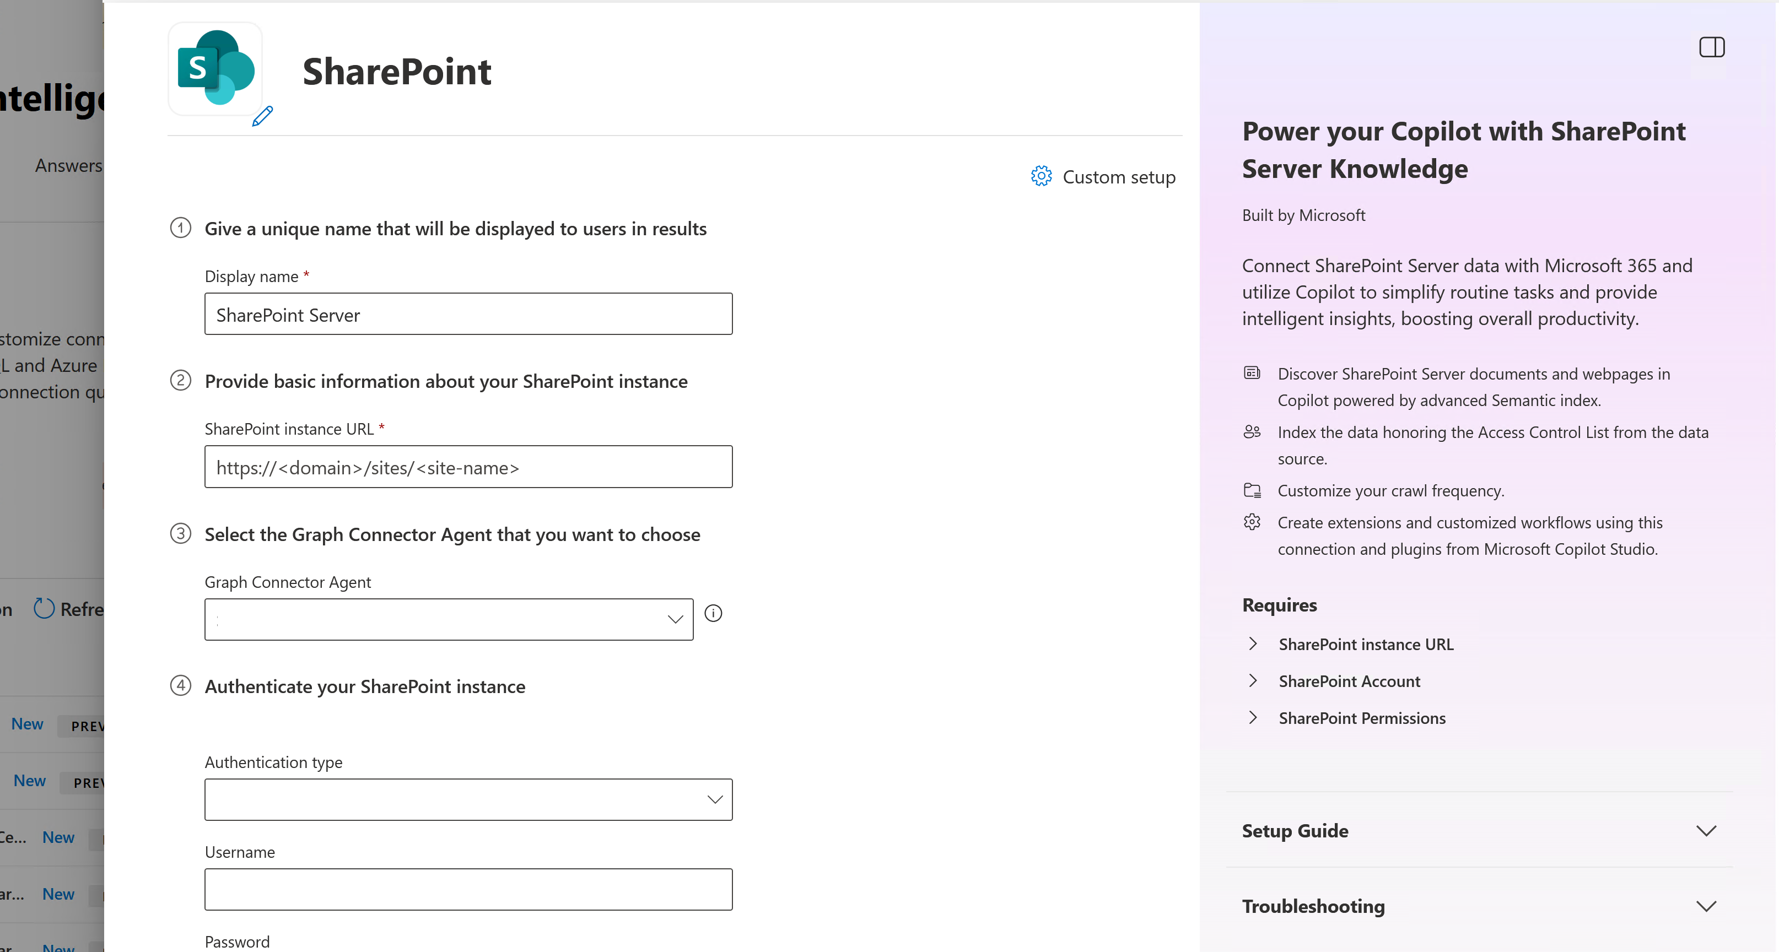Click the pencil icon to edit the connector icon
Screen dimensions: 1779x952
(x=262, y=117)
